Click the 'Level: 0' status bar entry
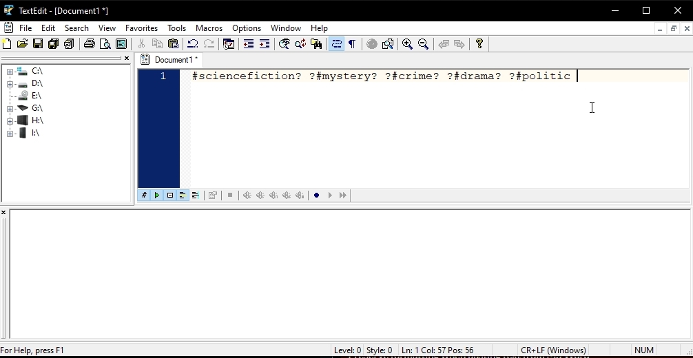The image size is (693, 358). (x=347, y=350)
